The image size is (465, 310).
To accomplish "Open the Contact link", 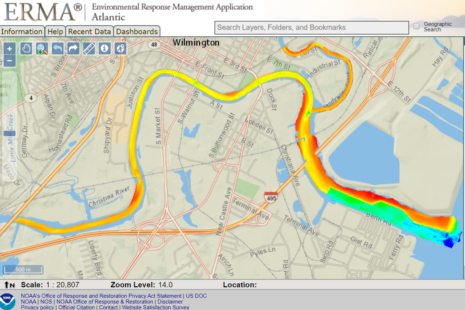I will pos(108,307).
